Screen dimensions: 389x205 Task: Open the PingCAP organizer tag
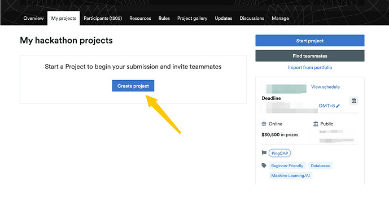(x=279, y=153)
